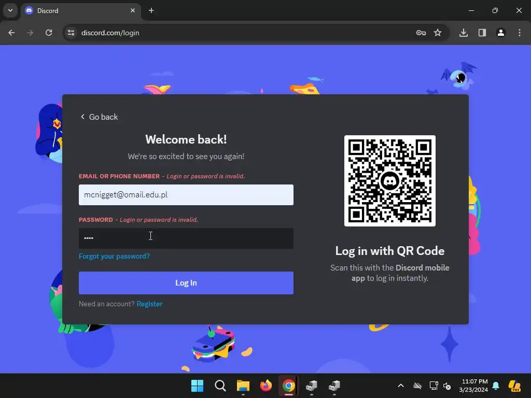Image resolution: width=531 pixels, height=398 pixels.
Task: Open Copilot preview icon in taskbar
Action: [x=514, y=386]
